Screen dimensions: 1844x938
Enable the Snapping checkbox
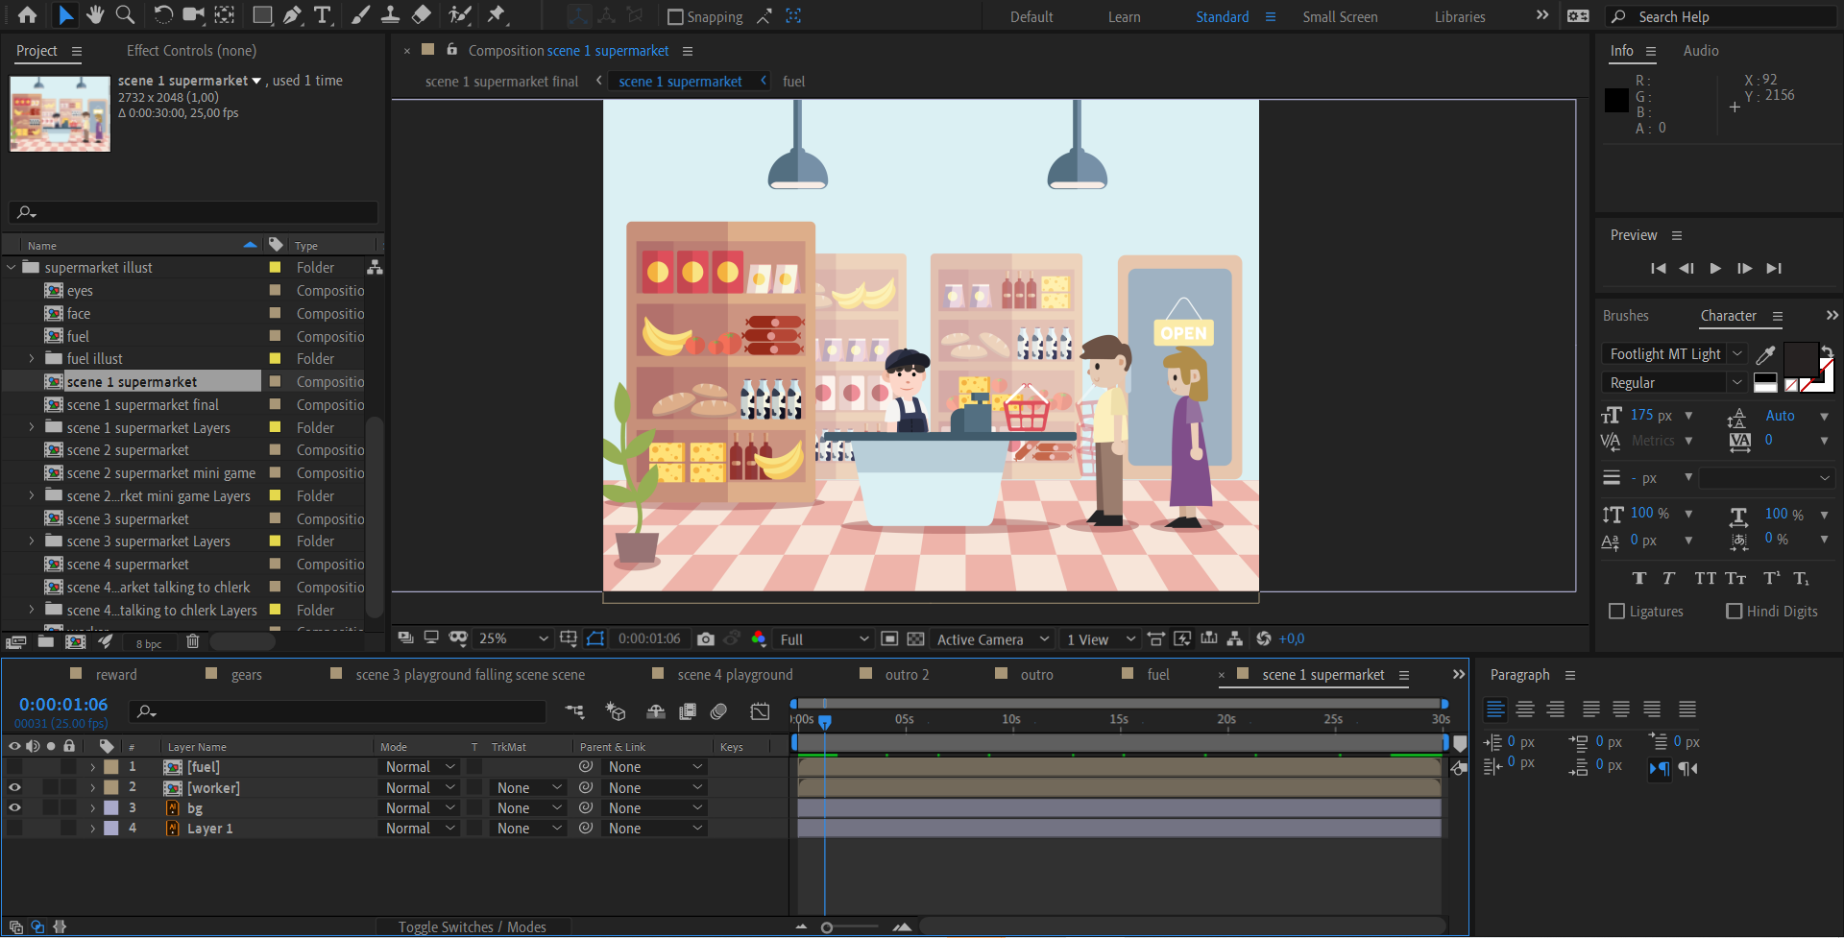point(675,17)
